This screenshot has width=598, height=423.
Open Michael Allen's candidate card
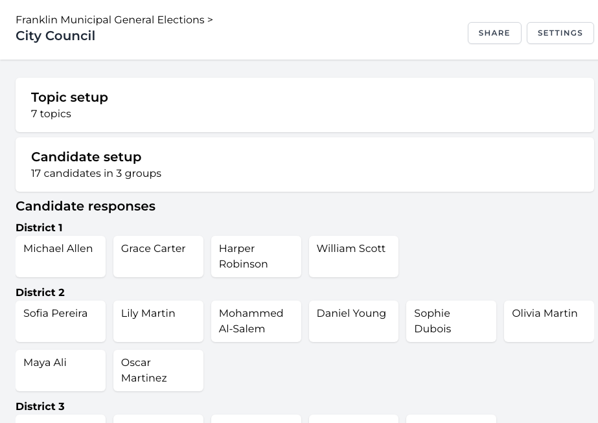pos(60,257)
